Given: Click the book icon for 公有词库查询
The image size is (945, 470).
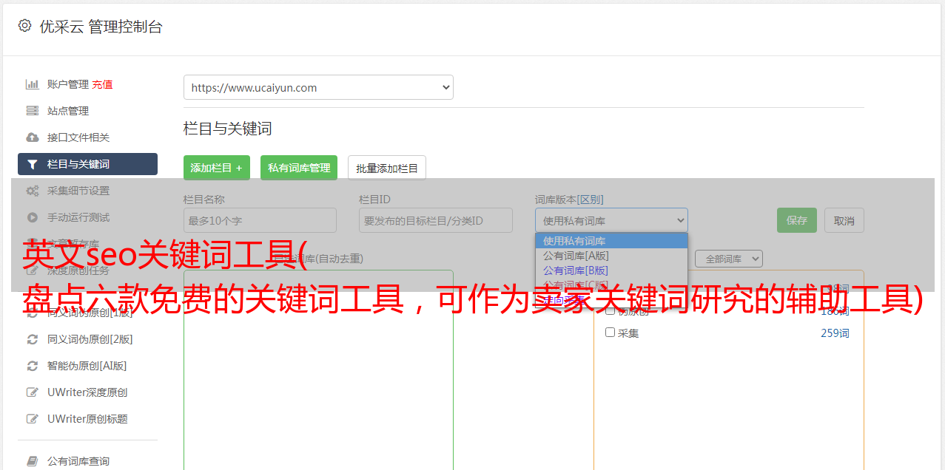Looking at the screenshot, I should (33, 461).
